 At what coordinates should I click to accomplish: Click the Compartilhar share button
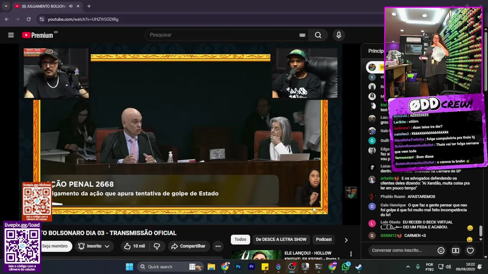point(188,246)
